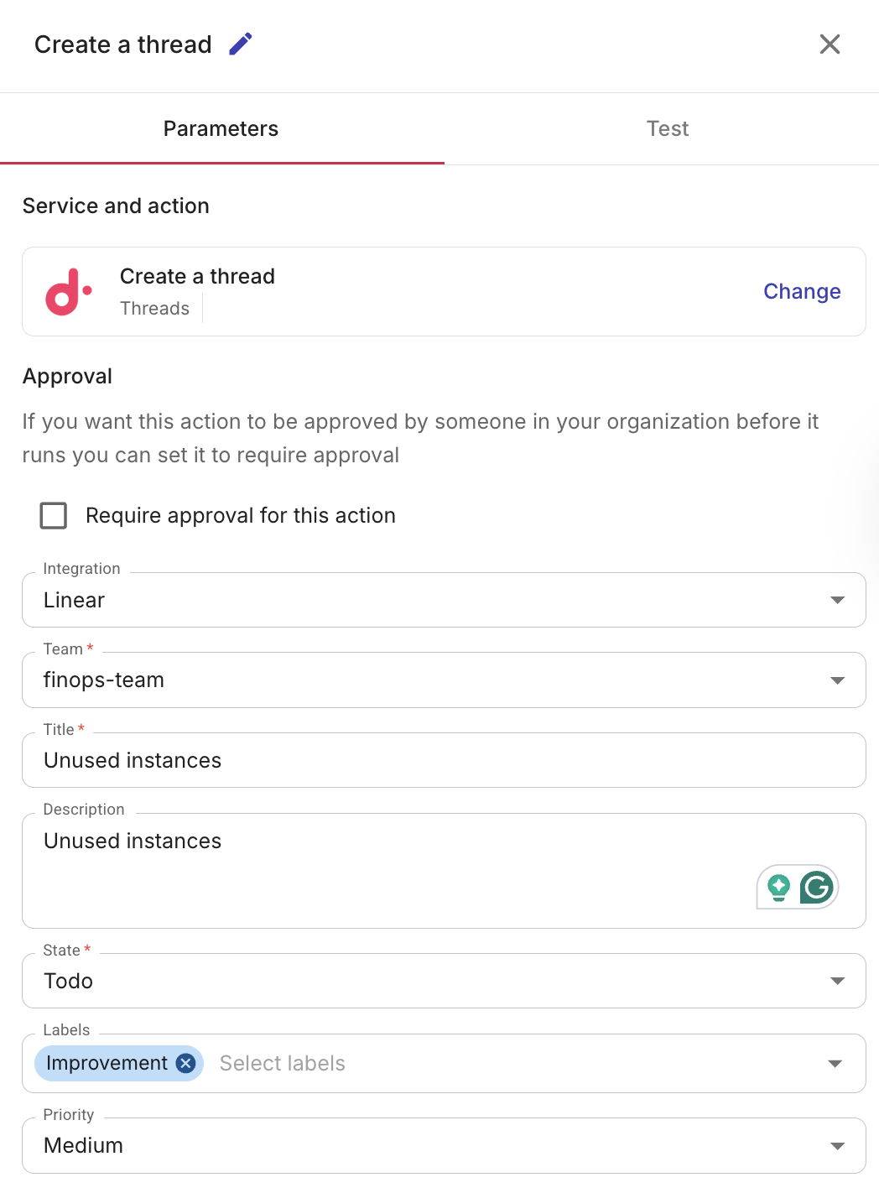Open the State dropdown set to Todo
The width and height of the screenshot is (879, 1193).
coord(443,981)
